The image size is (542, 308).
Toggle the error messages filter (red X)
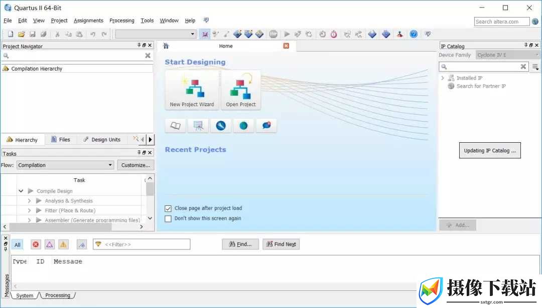36,244
